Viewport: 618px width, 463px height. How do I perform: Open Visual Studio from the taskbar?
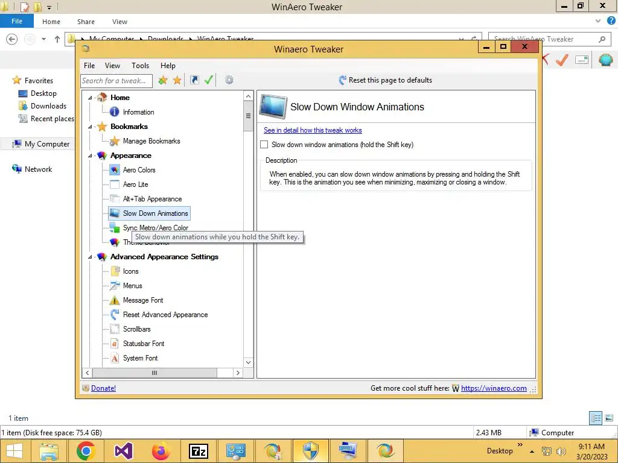coord(123,451)
